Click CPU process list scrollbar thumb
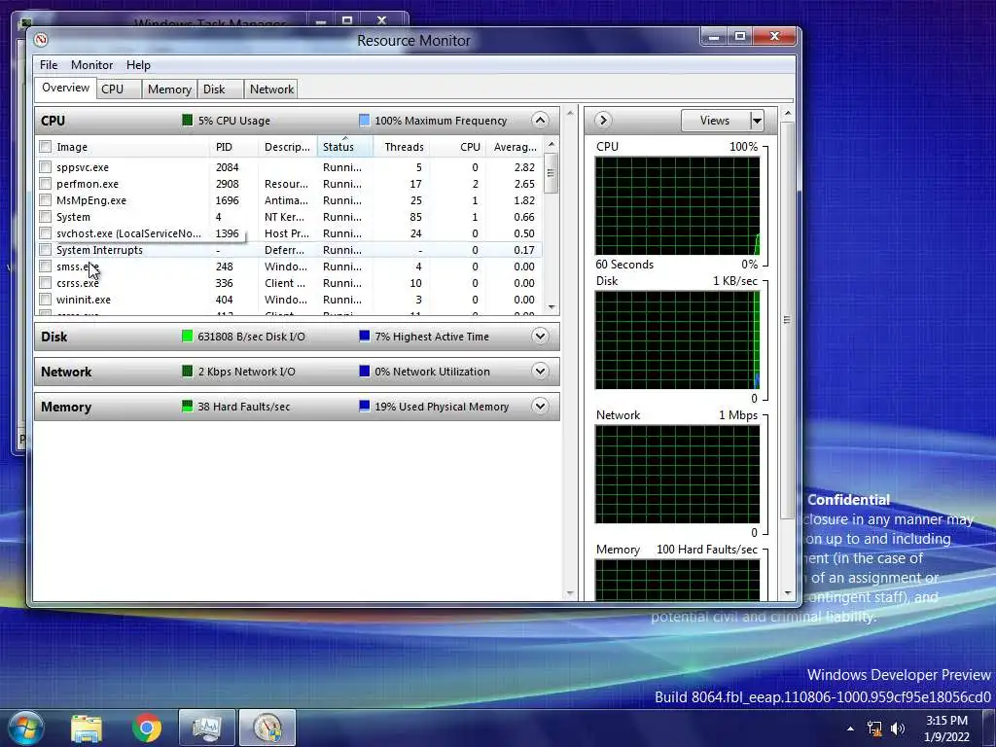 point(551,173)
